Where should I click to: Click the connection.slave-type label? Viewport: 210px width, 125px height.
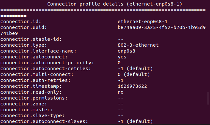[x=32, y=116]
